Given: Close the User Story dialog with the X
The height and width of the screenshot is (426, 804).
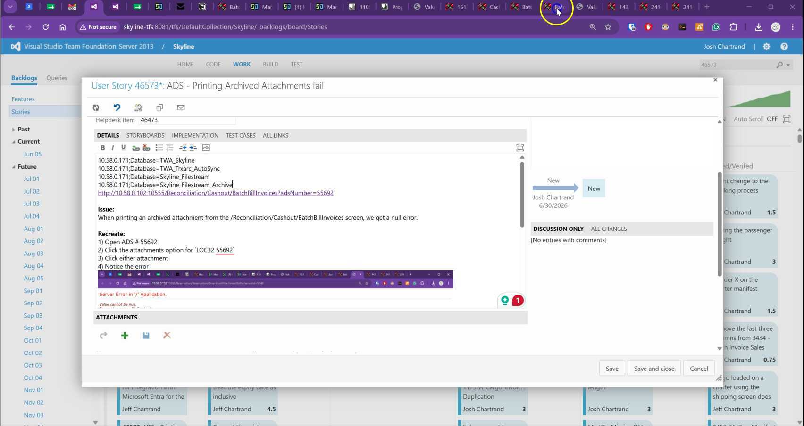Looking at the screenshot, I should 715,80.
